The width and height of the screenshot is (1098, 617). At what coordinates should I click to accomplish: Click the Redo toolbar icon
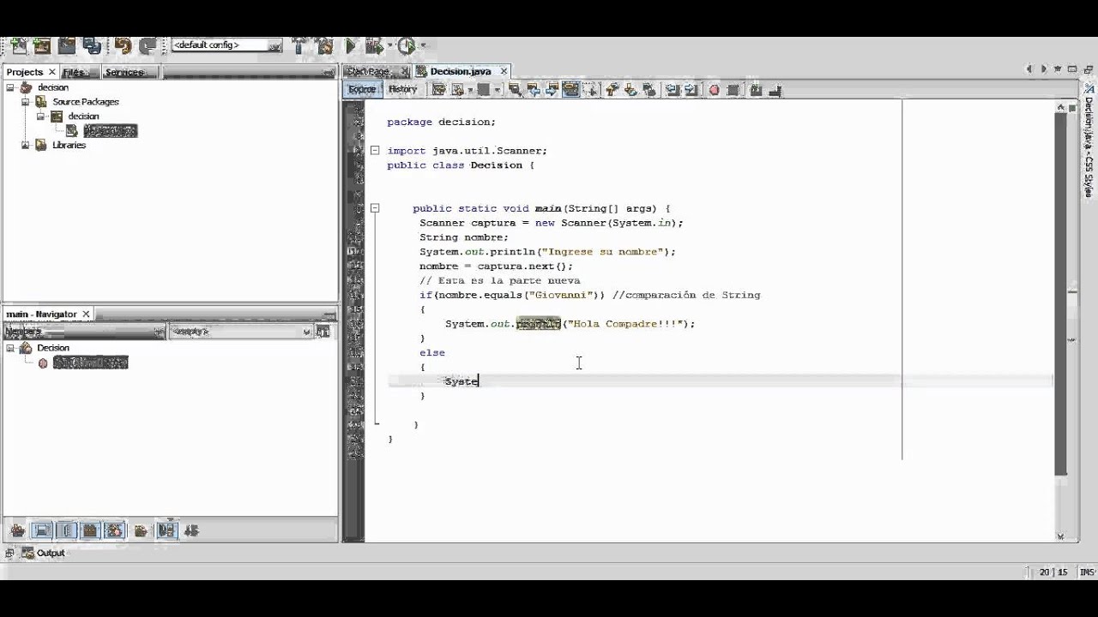point(148,46)
